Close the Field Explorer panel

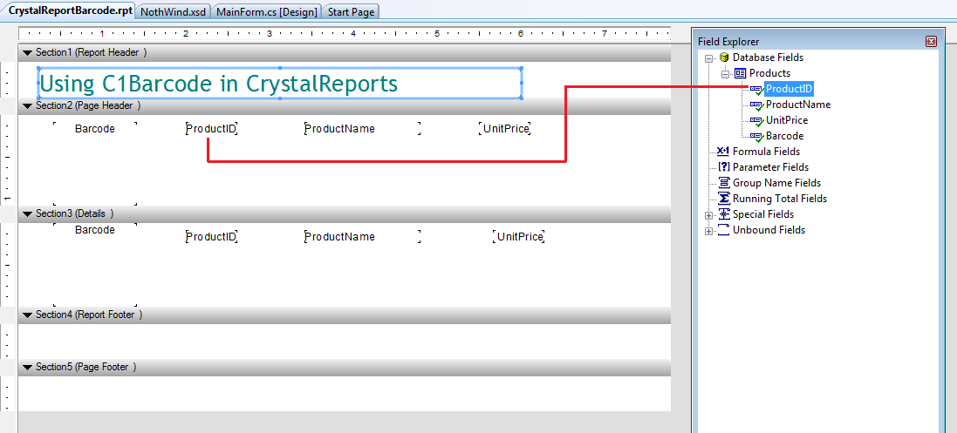point(931,41)
